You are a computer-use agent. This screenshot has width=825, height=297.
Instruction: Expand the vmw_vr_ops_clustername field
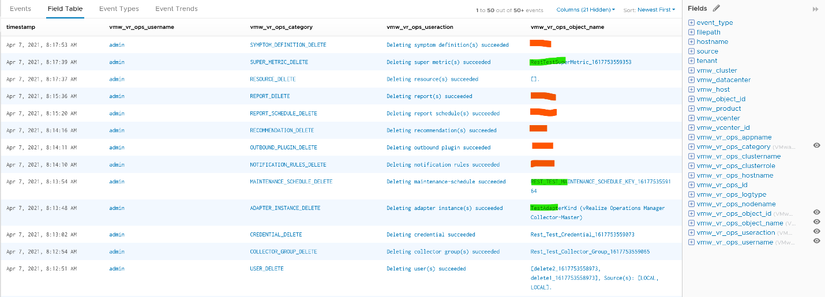pyautogui.click(x=691, y=156)
